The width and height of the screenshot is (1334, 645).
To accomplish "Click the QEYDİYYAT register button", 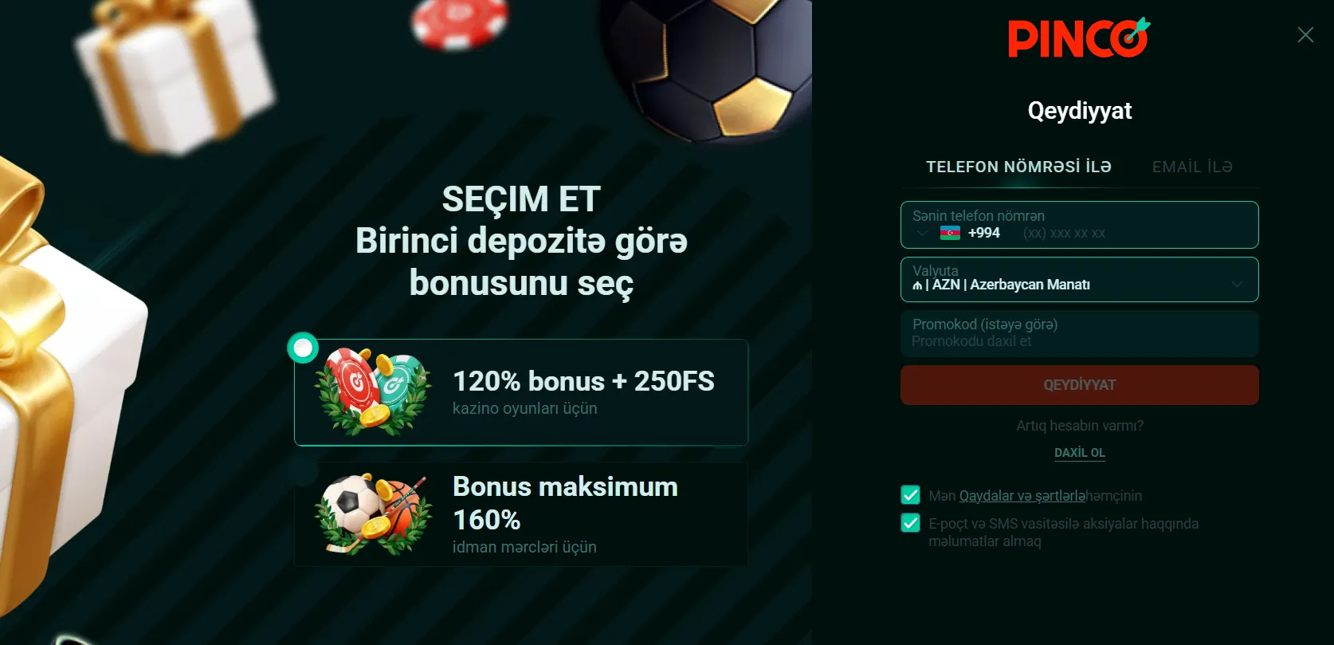I will (1080, 385).
